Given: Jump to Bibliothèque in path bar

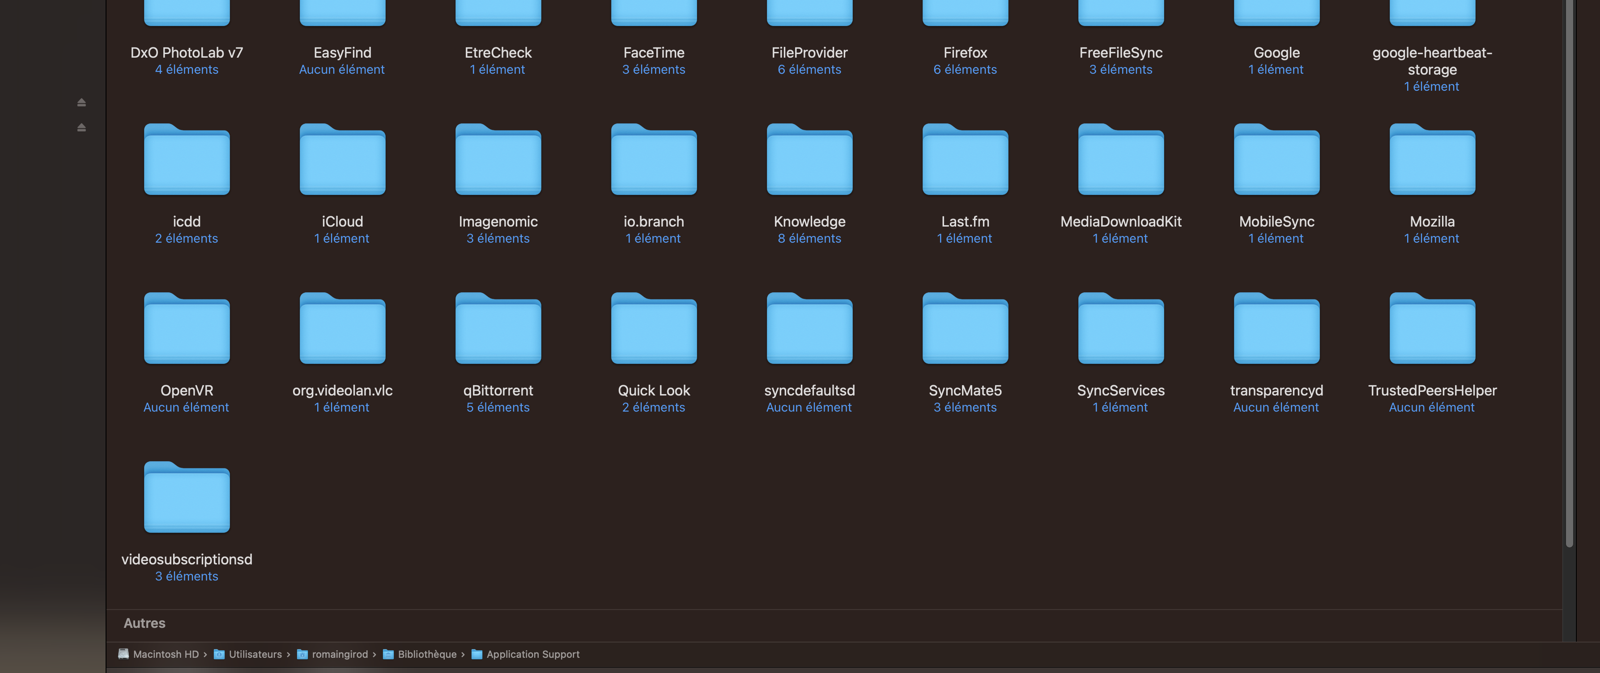Looking at the screenshot, I should (427, 654).
